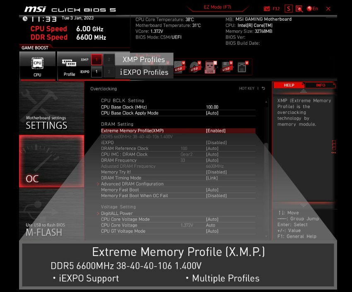Click the 'Motherboard Temperature: 31°C' reading
Image resolution: width=352 pixels, height=292 pixels.
pos(168,25)
